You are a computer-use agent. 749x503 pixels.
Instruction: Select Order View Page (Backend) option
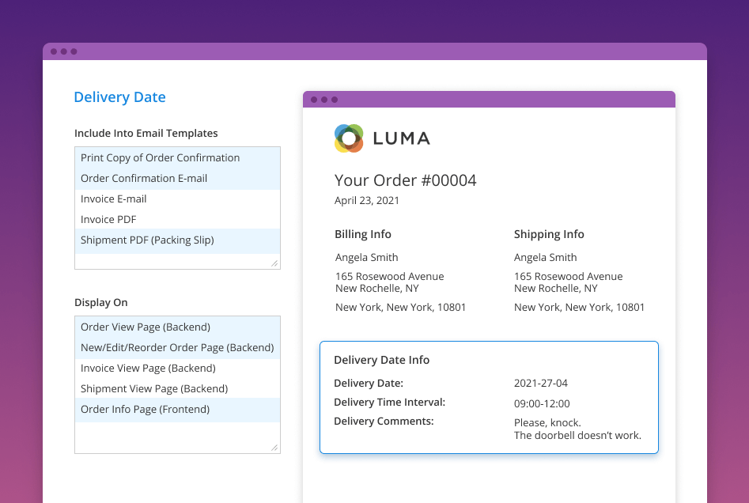click(146, 327)
